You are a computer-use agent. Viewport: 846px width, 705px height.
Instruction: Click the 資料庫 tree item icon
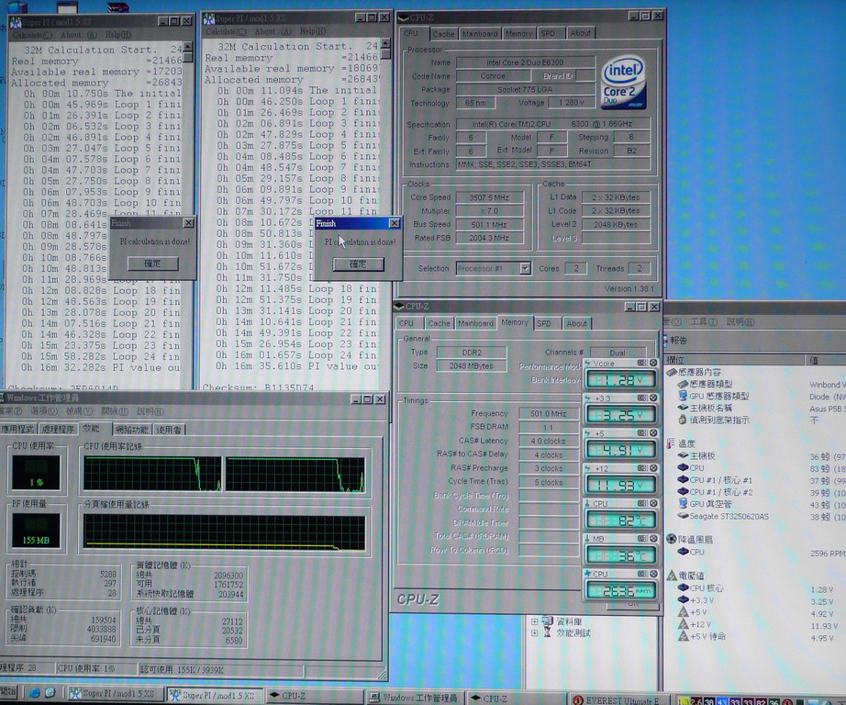[548, 621]
